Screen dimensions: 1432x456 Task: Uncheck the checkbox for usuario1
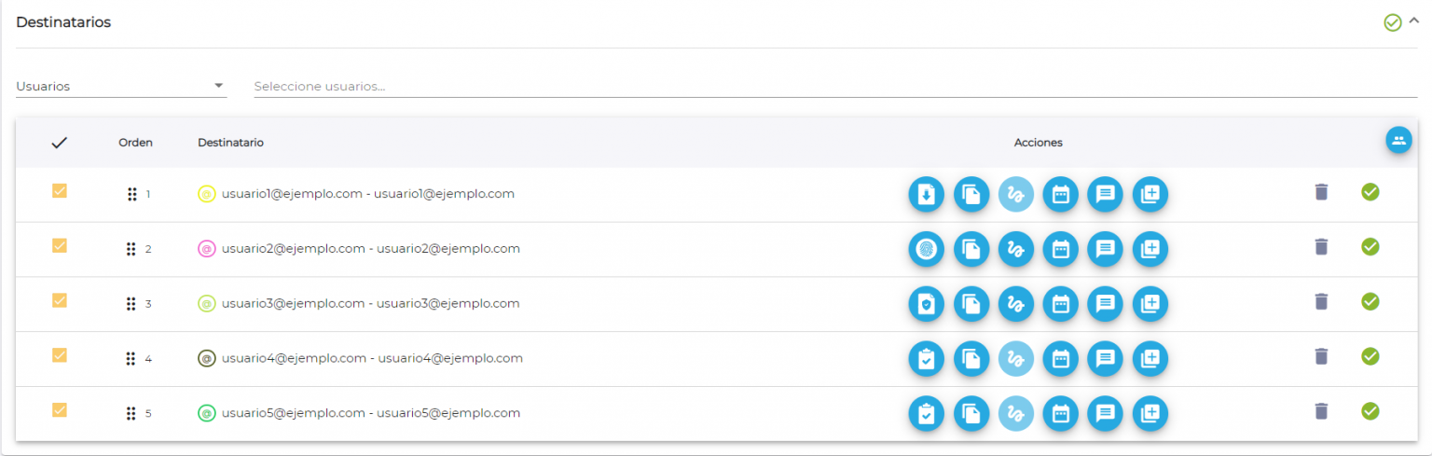coord(60,191)
